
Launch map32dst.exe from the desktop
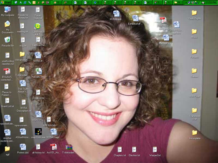[x=38, y=132]
